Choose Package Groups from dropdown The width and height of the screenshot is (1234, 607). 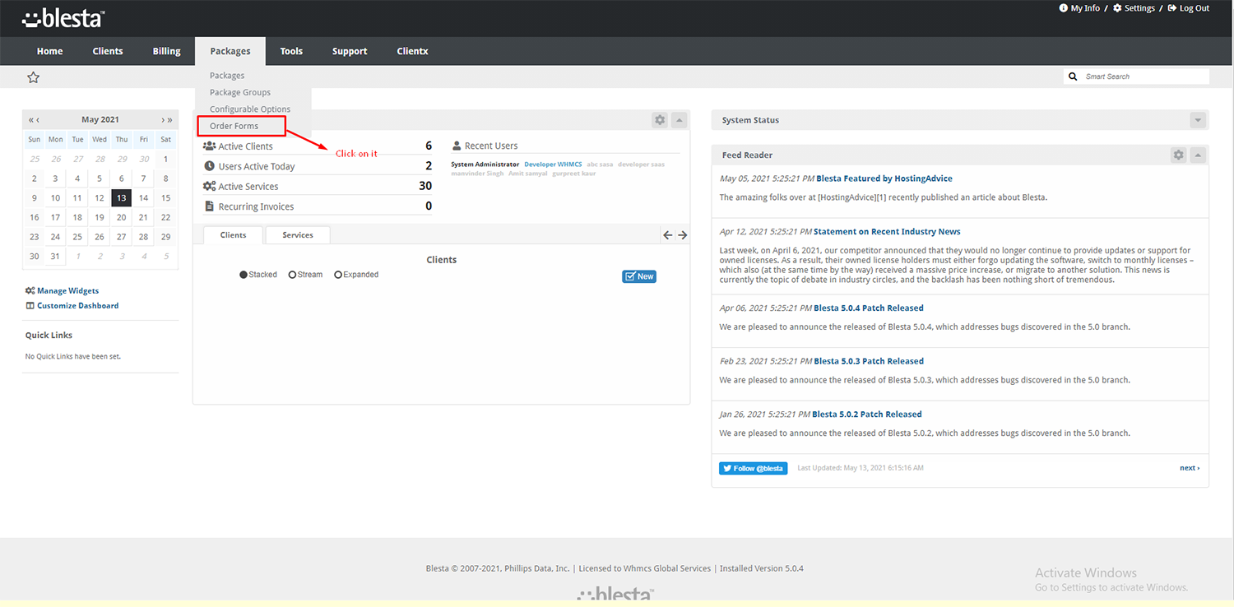point(240,92)
